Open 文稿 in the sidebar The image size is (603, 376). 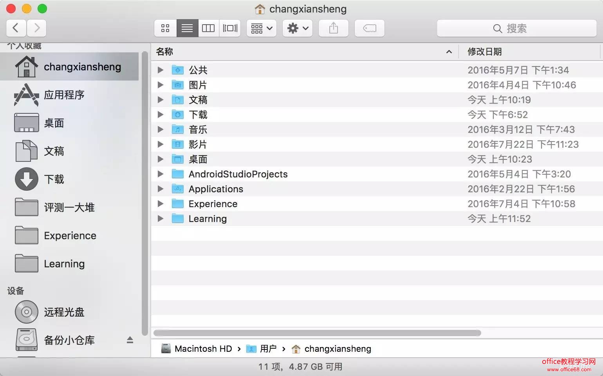click(69, 151)
